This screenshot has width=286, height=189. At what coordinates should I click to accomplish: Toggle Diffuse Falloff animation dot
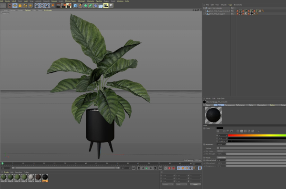pos(204,160)
